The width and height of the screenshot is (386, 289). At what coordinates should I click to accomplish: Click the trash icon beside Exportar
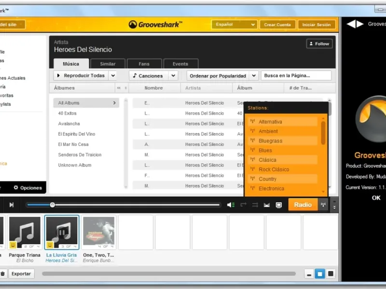coord(2,274)
